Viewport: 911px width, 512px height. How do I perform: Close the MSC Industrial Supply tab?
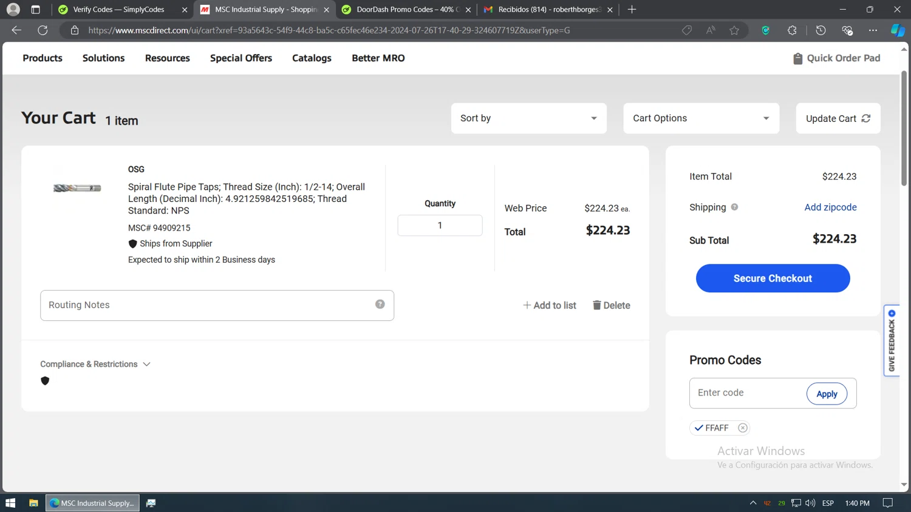click(x=326, y=10)
